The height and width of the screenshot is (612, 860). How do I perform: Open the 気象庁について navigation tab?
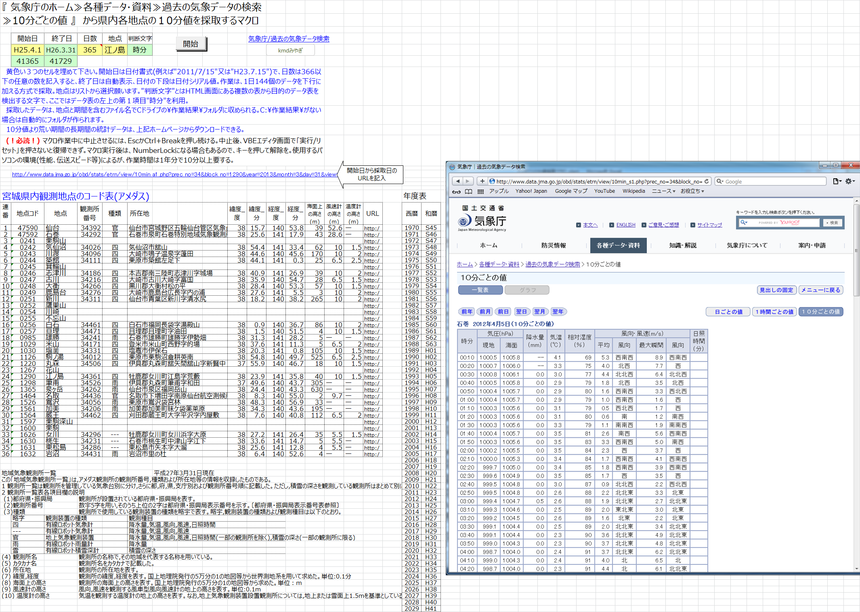pyautogui.click(x=747, y=245)
